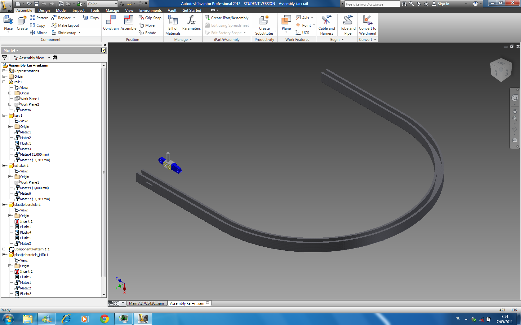The width and height of the screenshot is (521, 325).
Task: Select the Place component tool
Action: coord(8,23)
